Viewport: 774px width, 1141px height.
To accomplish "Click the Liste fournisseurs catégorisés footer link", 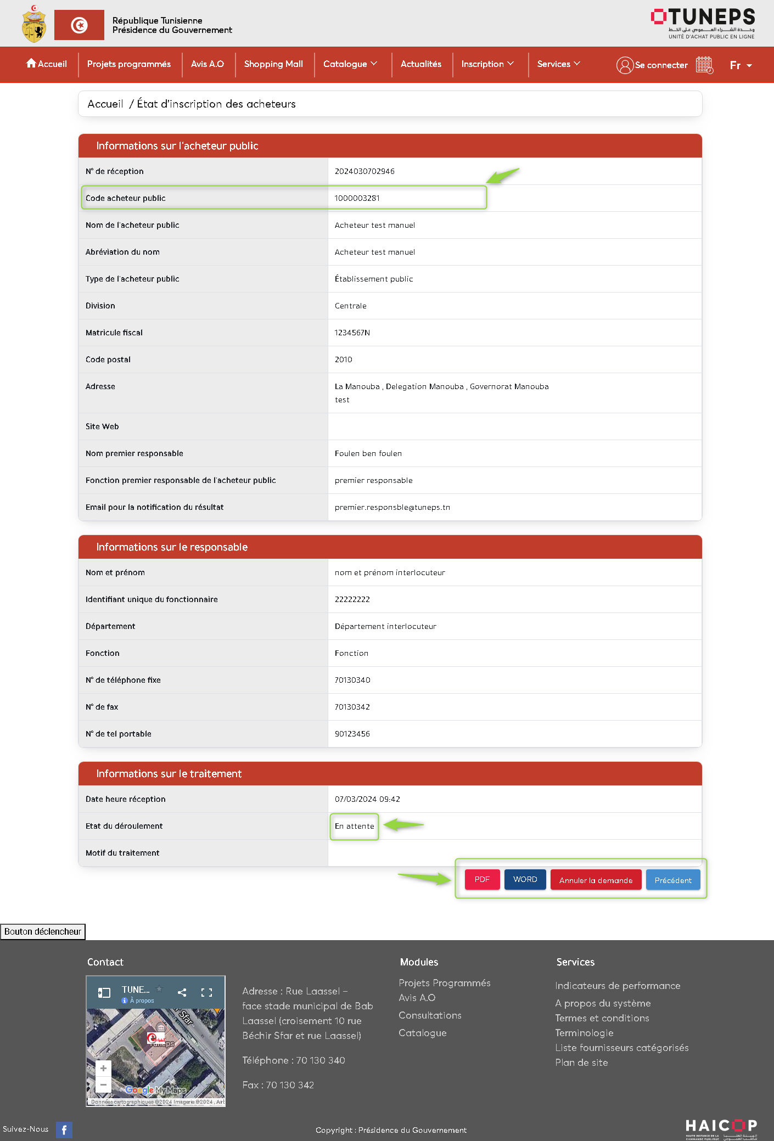I will click(x=621, y=1048).
